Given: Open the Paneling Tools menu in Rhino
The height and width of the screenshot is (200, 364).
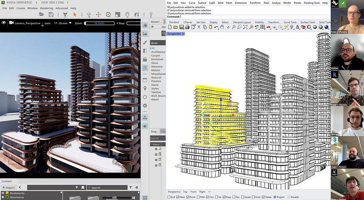Looking at the screenshot, I should tap(312, 3).
